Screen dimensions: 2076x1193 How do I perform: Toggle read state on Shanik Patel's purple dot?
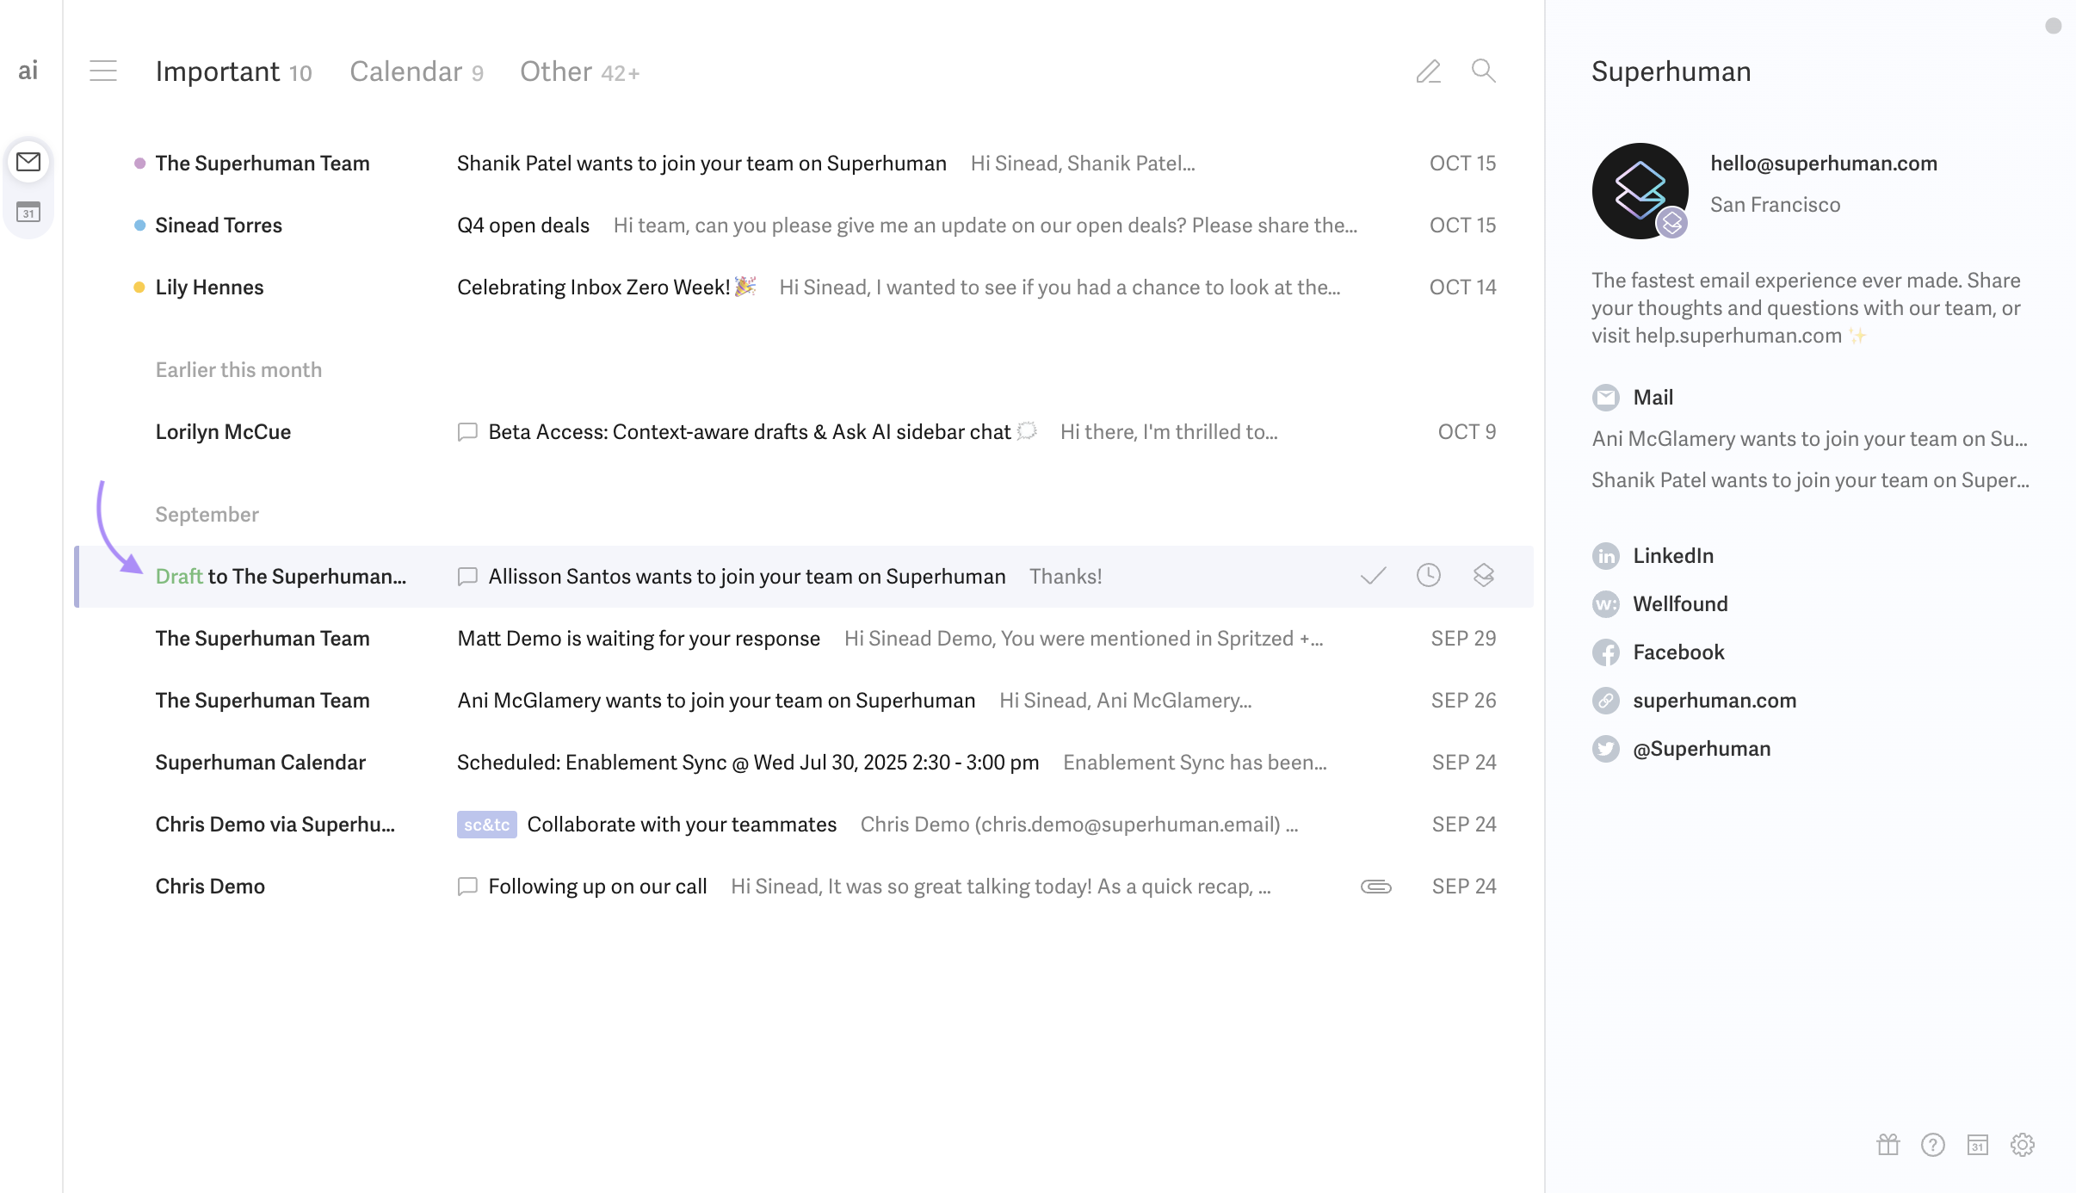click(139, 163)
